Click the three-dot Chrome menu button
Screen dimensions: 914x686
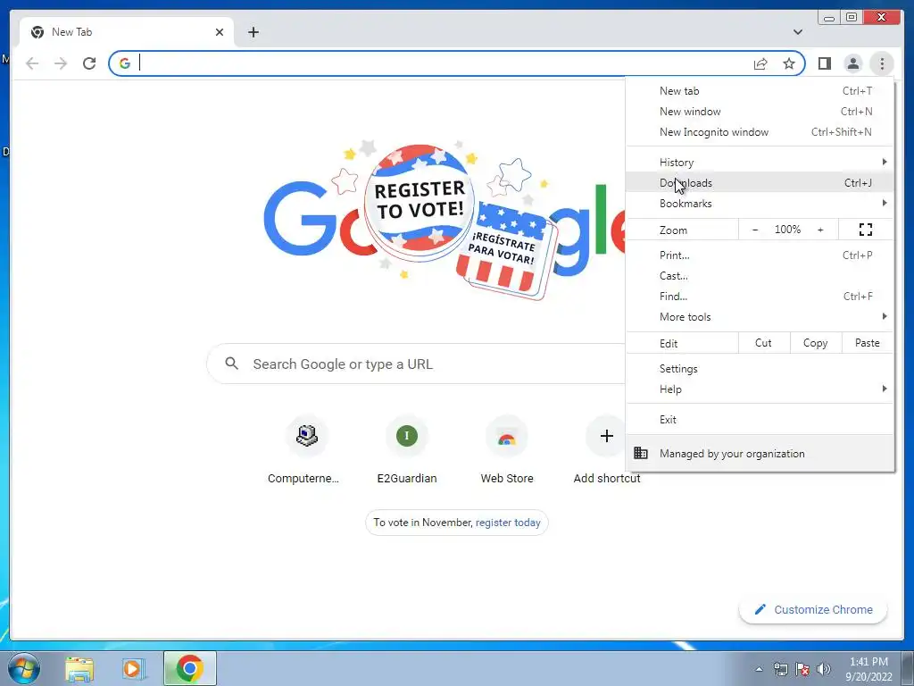[x=882, y=63]
